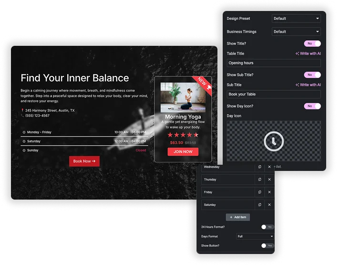Click the Morning Yoga card image
This screenshot has width=340, height=265.
tap(183, 97)
